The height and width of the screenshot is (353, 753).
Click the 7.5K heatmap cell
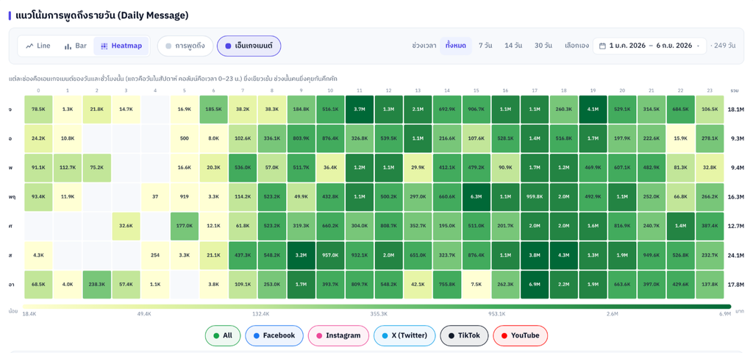pos(477,285)
